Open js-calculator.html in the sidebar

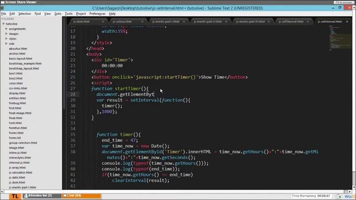(21, 173)
